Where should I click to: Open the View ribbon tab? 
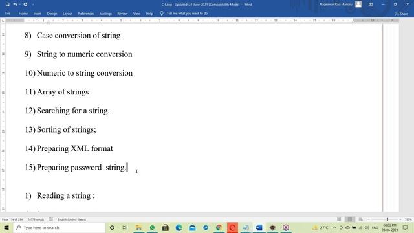tap(136, 13)
